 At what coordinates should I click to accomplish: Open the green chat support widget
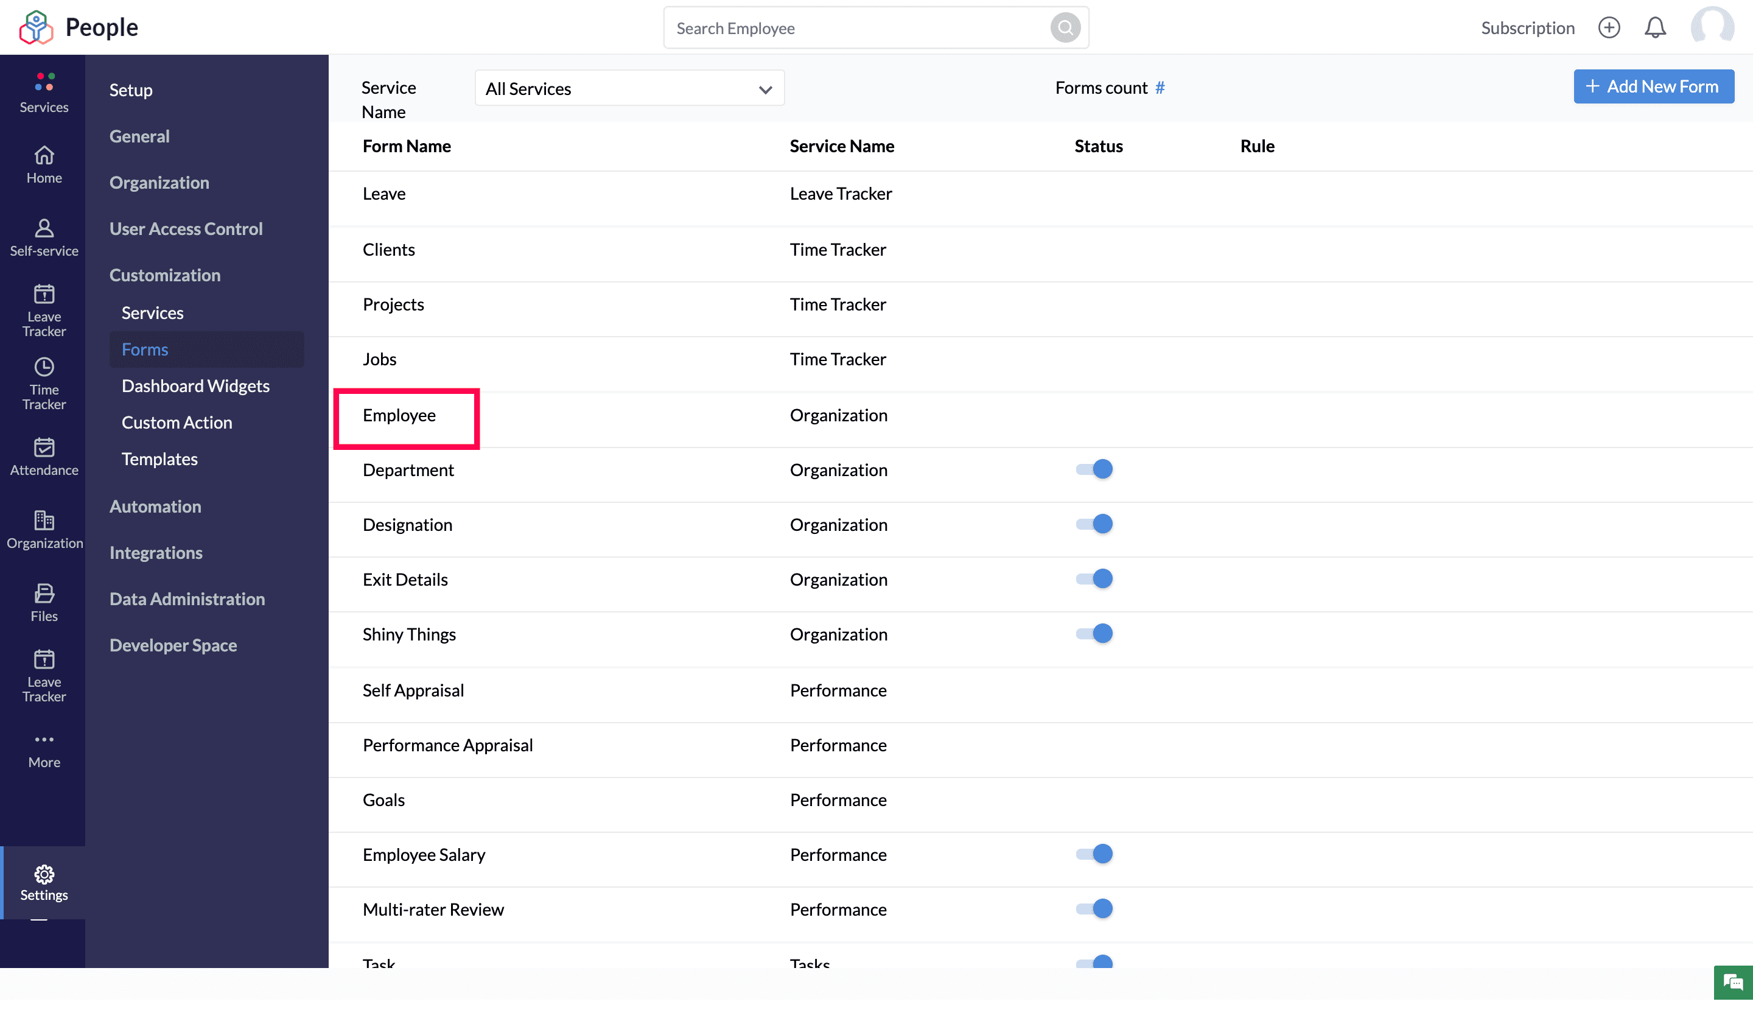point(1733,982)
